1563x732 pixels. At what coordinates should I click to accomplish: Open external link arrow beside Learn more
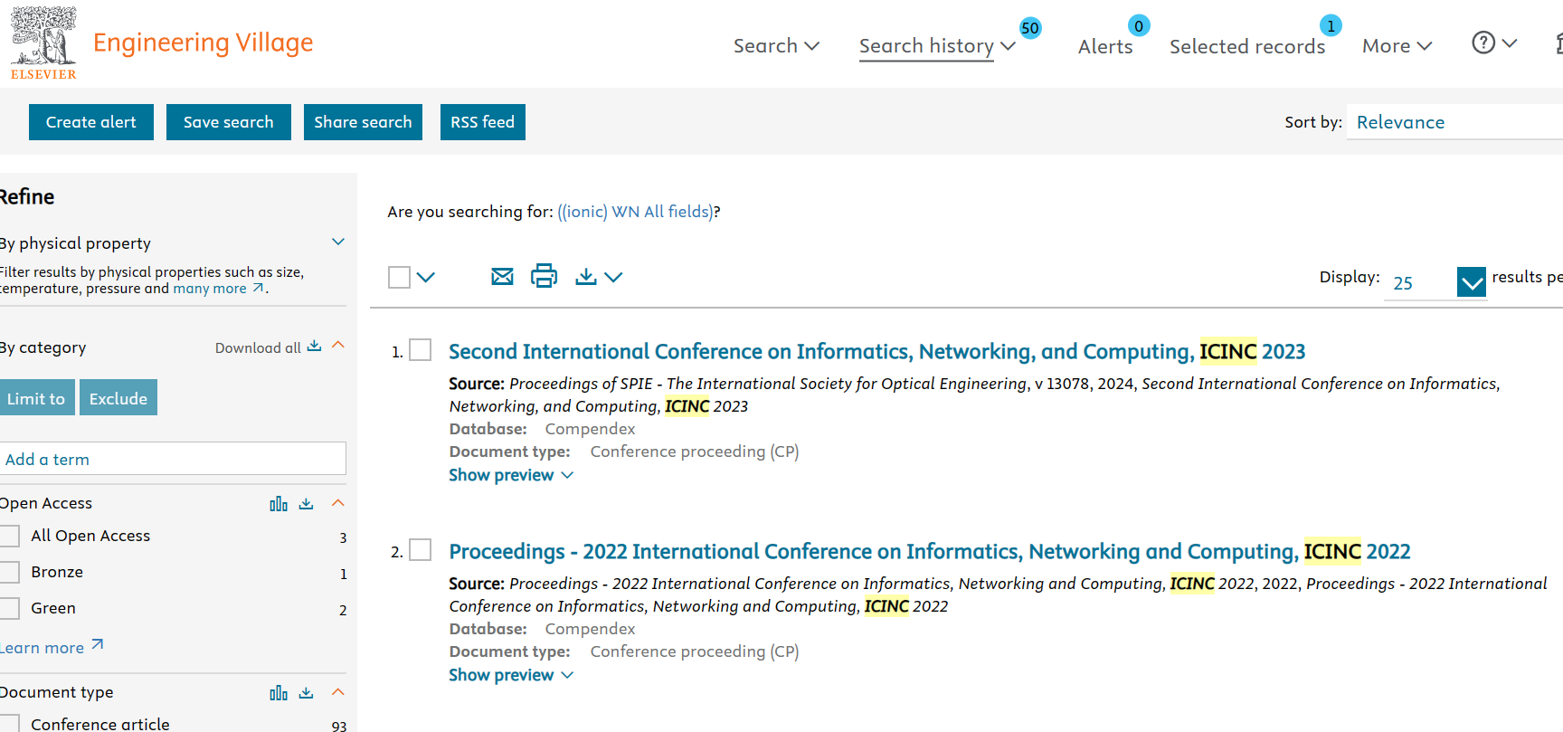(x=98, y=645)
